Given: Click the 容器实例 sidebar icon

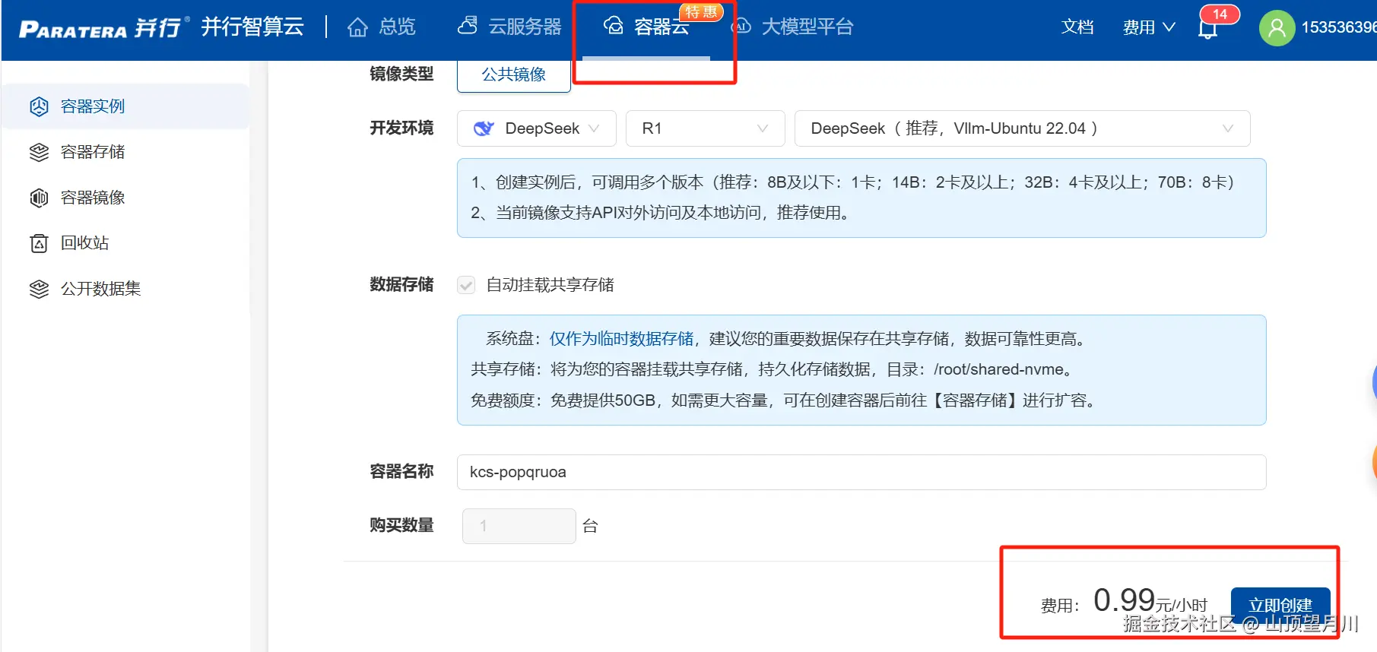Looking at the screenshot, I should 39,106.
